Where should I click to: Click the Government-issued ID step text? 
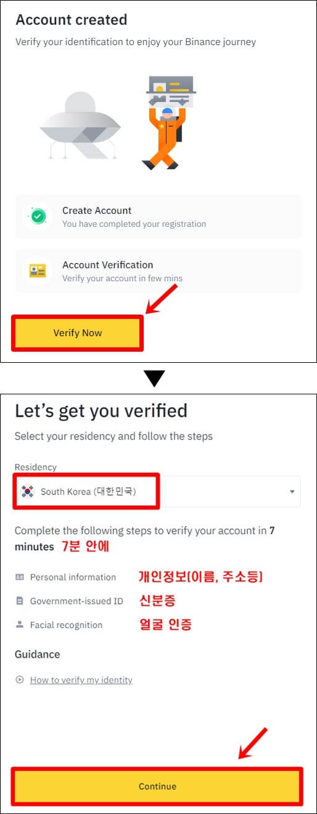point(76,601)
